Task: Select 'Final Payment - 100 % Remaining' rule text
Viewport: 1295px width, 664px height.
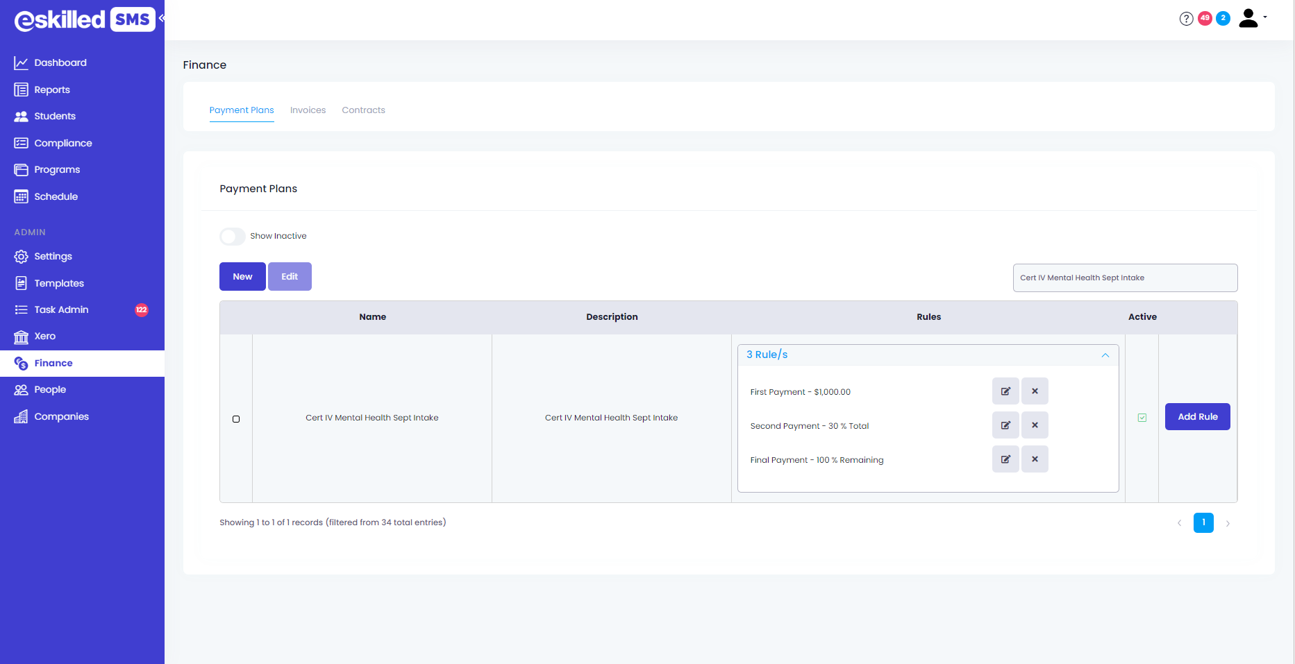Action: point(817,460)
